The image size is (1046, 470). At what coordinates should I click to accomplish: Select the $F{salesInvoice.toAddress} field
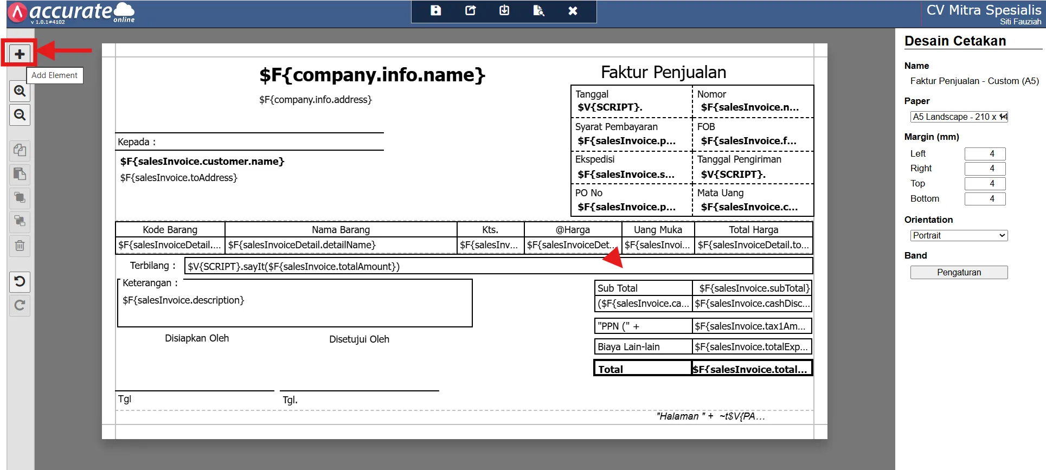pos(179,178)
